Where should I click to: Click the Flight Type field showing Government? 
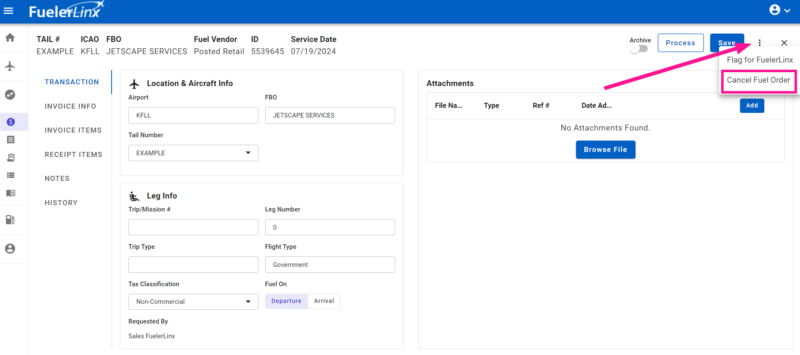click(330, 265)
